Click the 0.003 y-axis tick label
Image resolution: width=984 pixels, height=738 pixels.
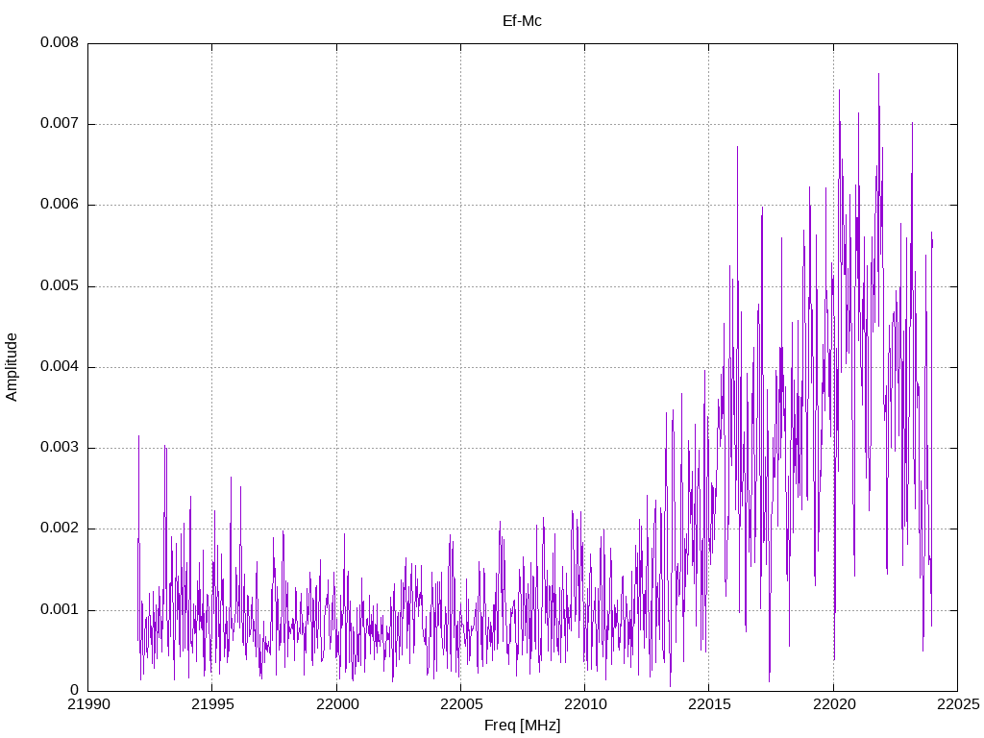click(59, 448)
